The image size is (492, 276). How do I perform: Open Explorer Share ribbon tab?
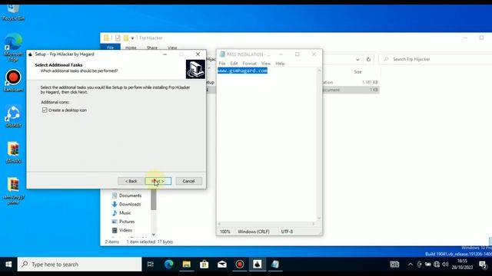[x=152, y=48]
